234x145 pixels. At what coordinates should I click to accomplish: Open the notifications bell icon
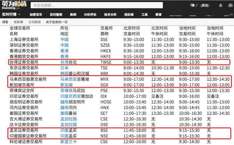pos(220,6)
